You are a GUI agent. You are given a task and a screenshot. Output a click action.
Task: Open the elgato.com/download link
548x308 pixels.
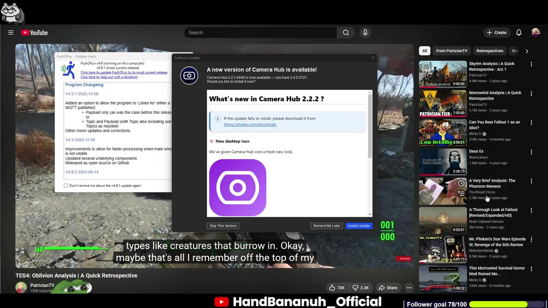pos(250,124)
